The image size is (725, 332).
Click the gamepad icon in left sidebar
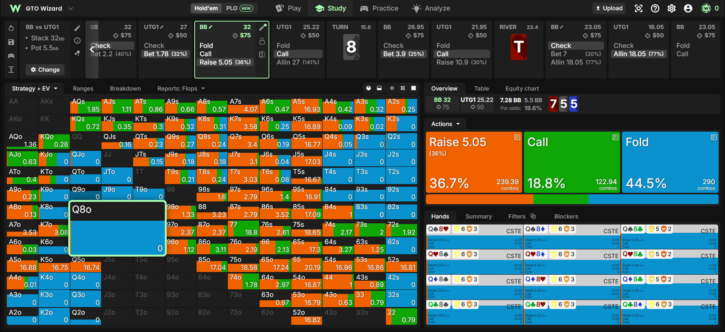(x=11, y=56)
